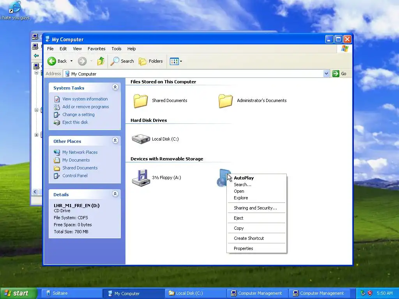
Task: Open Shared Documents in Other Places
Action: (x=80, y=168)
